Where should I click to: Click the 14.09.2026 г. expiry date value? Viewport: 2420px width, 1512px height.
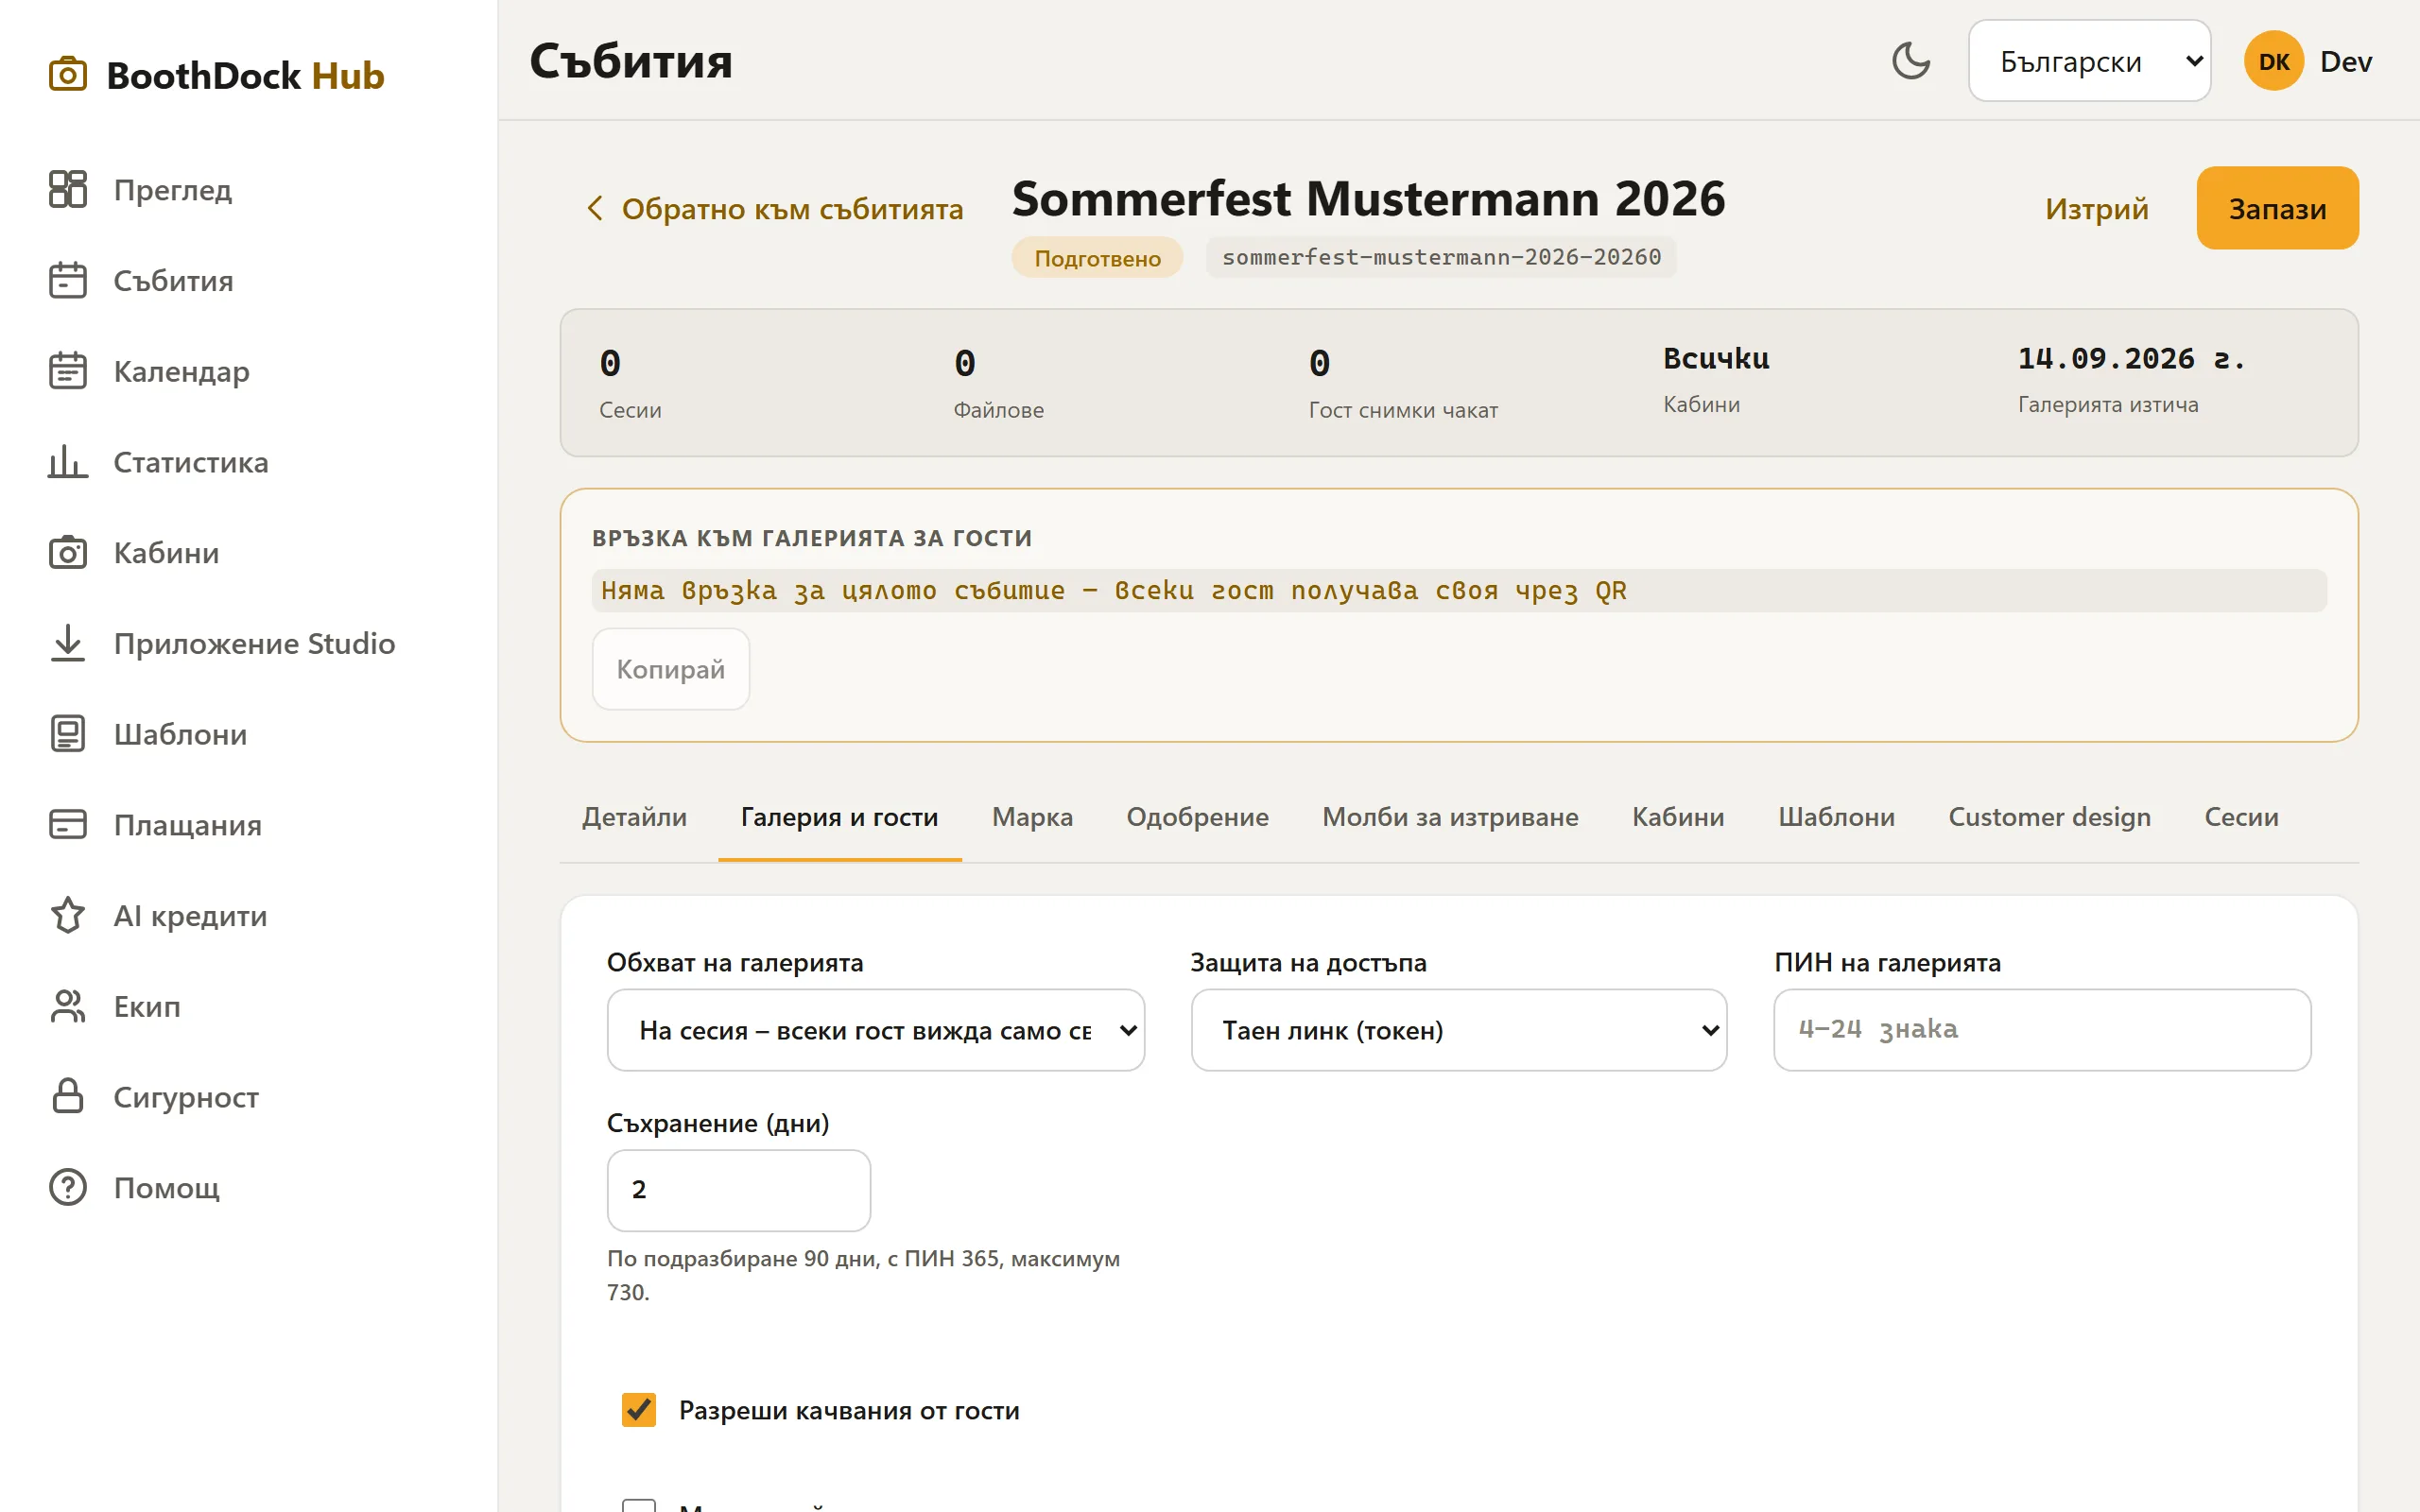point(2132,358)
